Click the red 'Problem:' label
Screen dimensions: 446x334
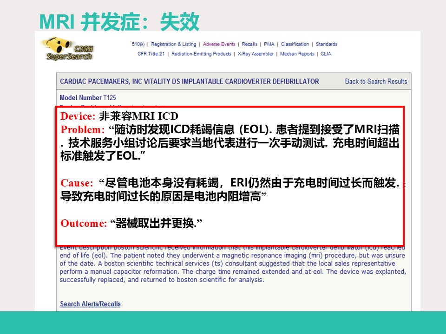(x=83, y=129)
